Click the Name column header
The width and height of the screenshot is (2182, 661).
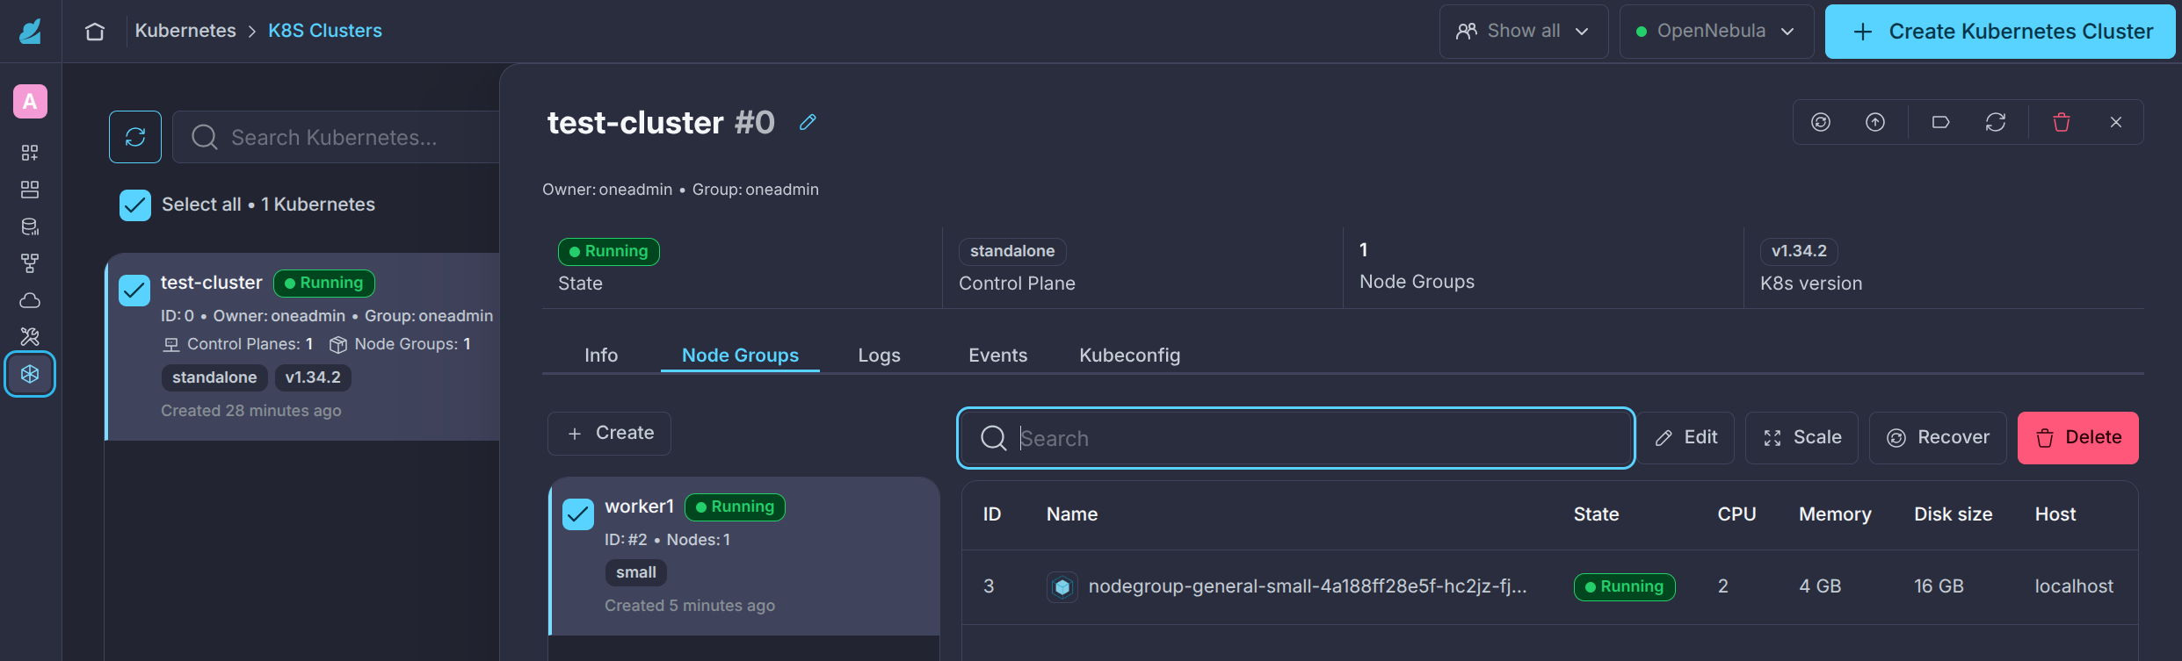(1071, 514)
